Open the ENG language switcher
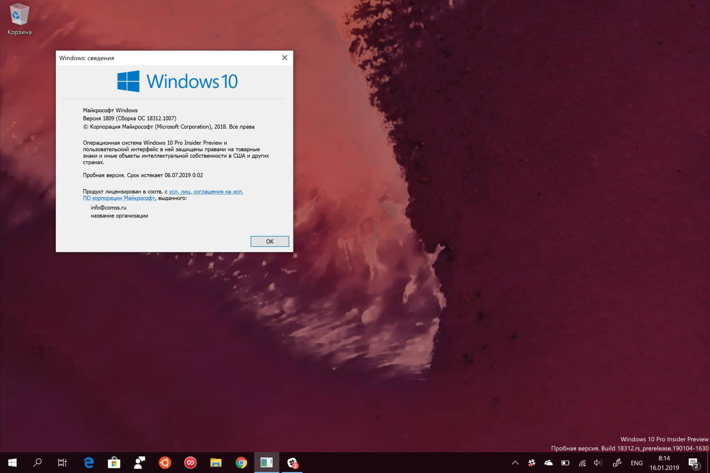710x473 pixels. [x=637, y=463]
